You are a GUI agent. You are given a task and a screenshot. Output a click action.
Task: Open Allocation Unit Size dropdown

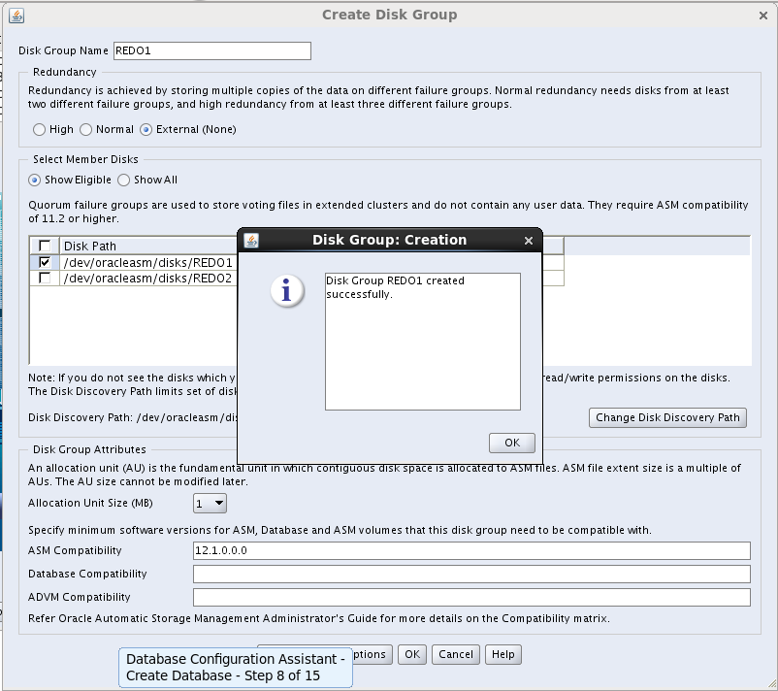[x=210, y=504]
